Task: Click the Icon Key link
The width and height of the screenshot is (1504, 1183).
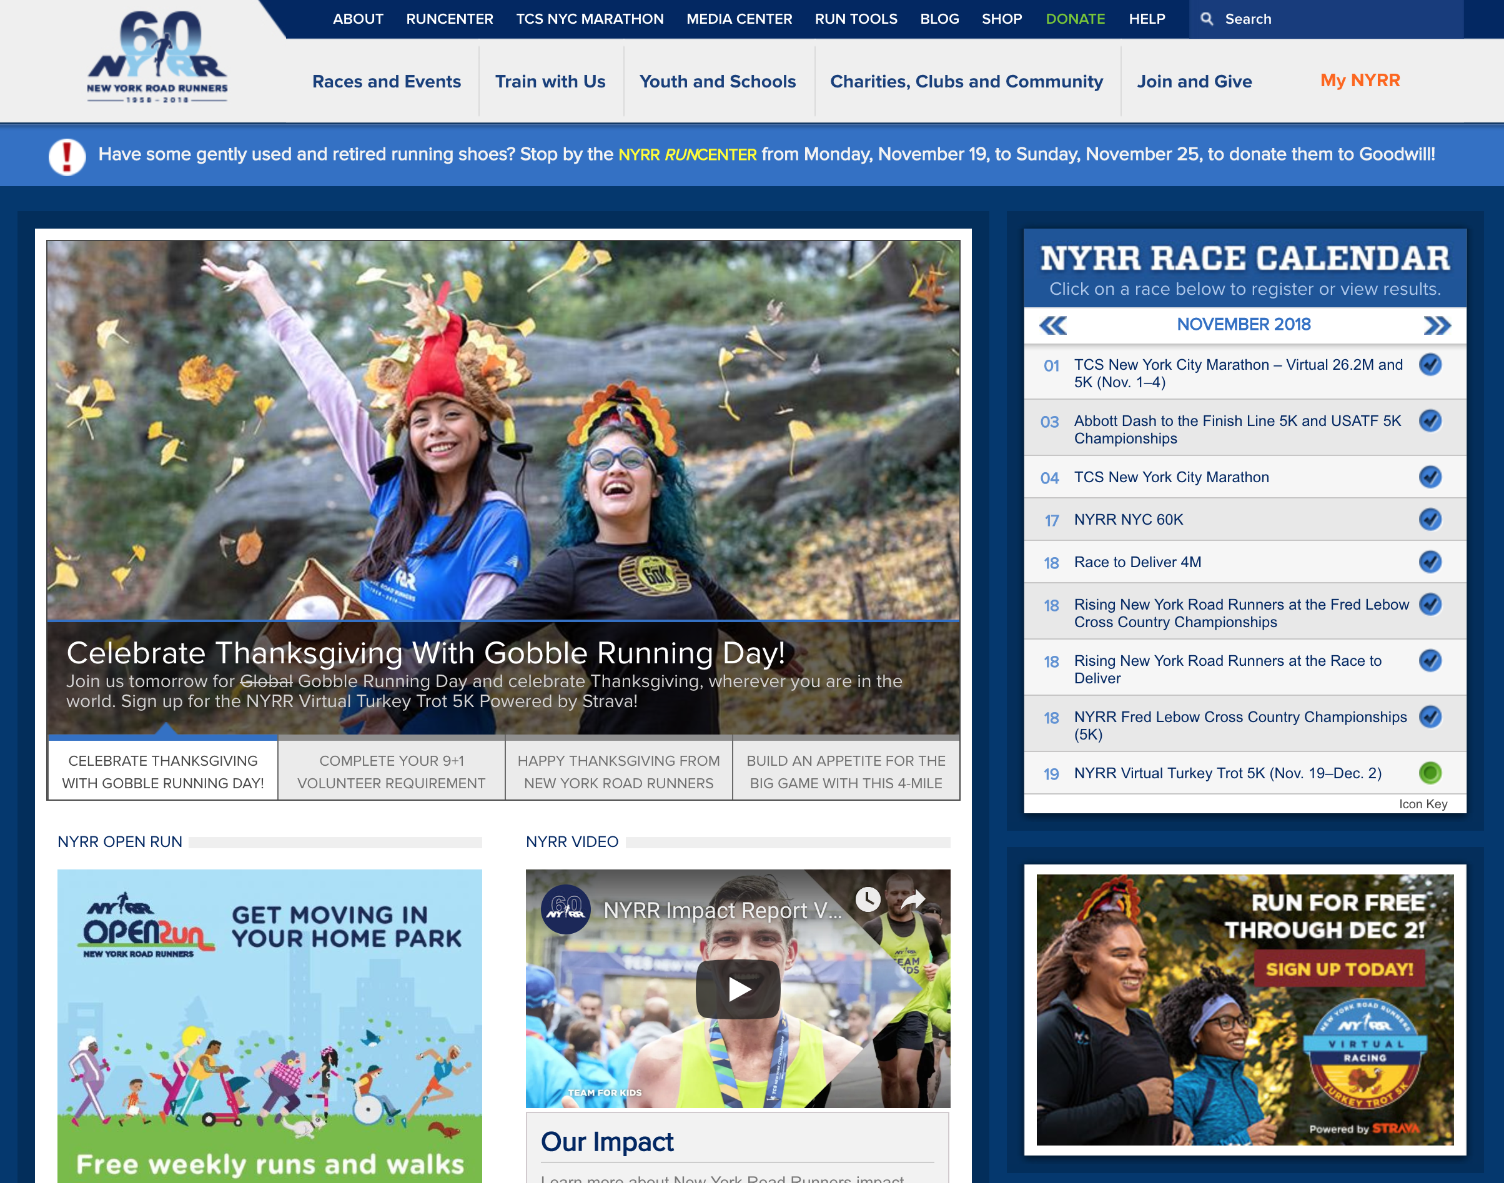Action: point(1423,804)
